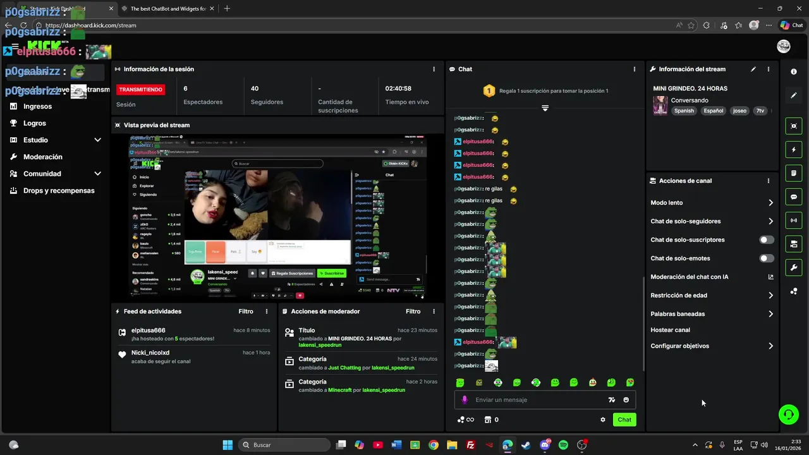Open Chat settings gear icon
The height and width of the screenshot is (455, 809).
603,420
